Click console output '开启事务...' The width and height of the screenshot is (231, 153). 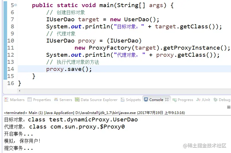[x=18, y=134]
